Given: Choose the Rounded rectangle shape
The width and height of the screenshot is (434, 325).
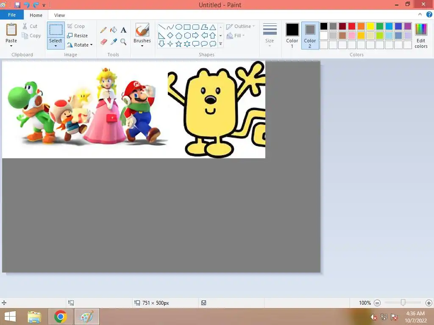Looking at the screenshot, I should (196, 27).
